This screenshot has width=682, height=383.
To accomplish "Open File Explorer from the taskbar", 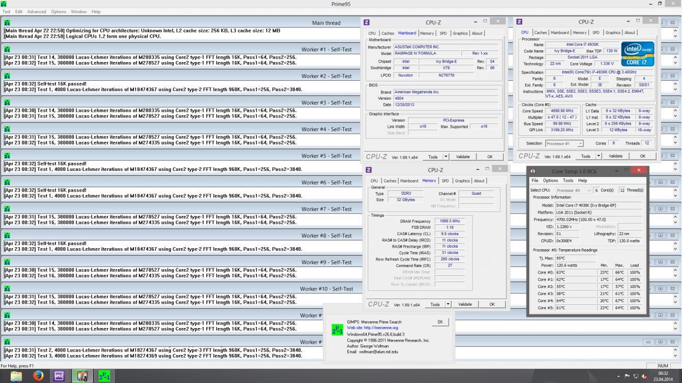I will coord(16,376).
